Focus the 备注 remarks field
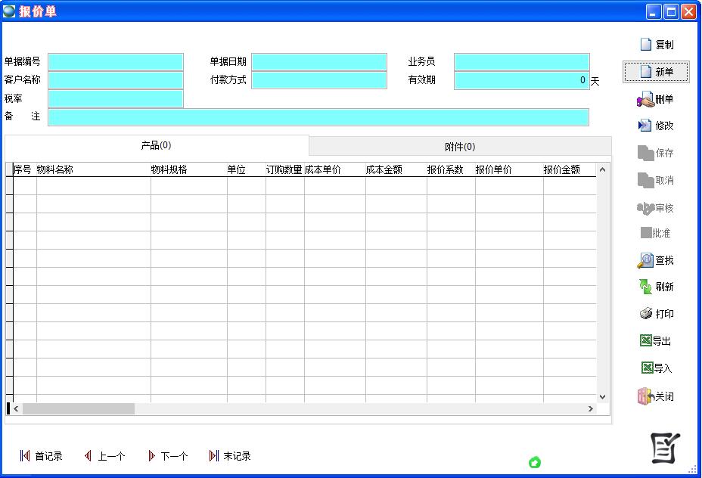The height and width of the screenshot is (478, 702). (x=318, y=117)
